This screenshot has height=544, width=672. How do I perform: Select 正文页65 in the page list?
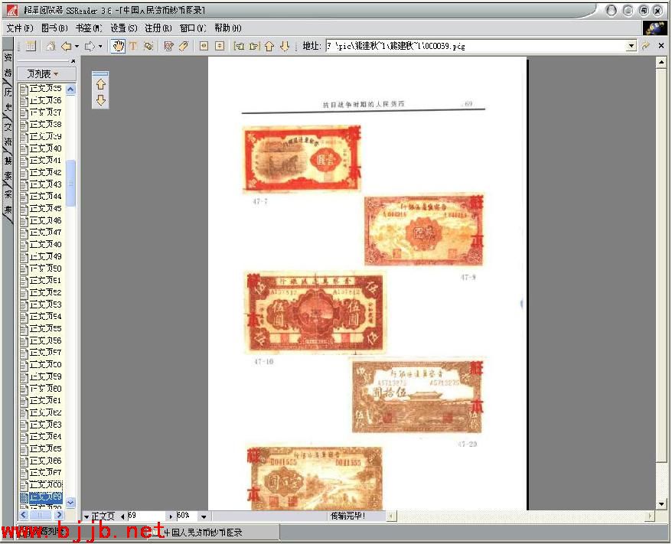(41, 449)
